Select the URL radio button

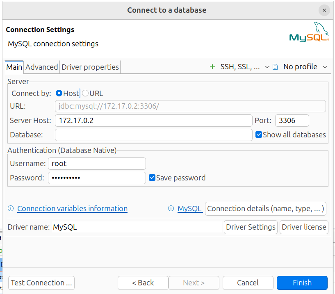[x=85, y=93]
